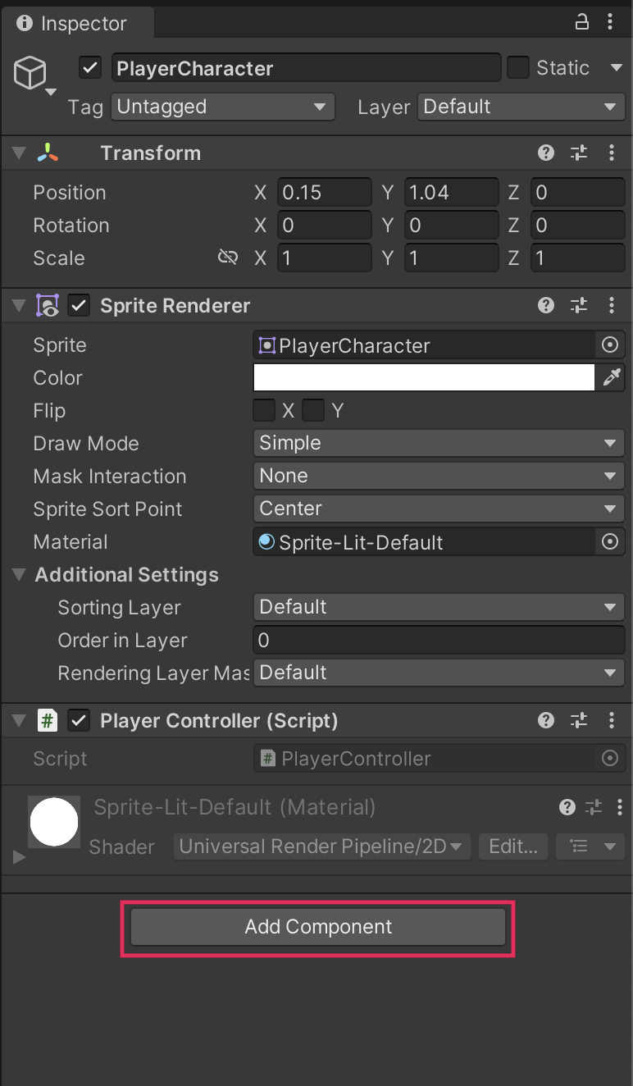The height and width of the screenshot is (1086, 633).
Task: Open the Tag dropdown
Action: (x=221, y=107)
